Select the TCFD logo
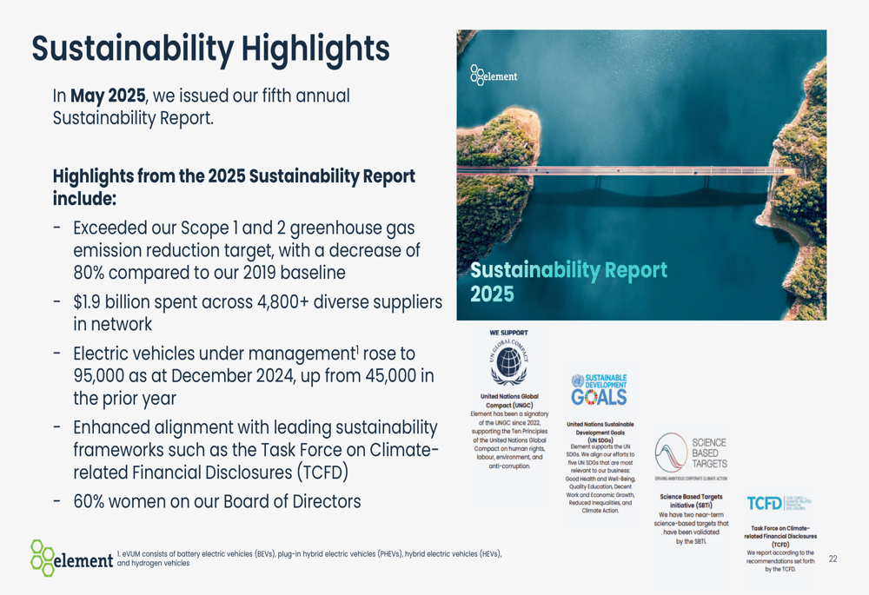The image size is (869, 595). pyautogui.click(x=779, y=503)
